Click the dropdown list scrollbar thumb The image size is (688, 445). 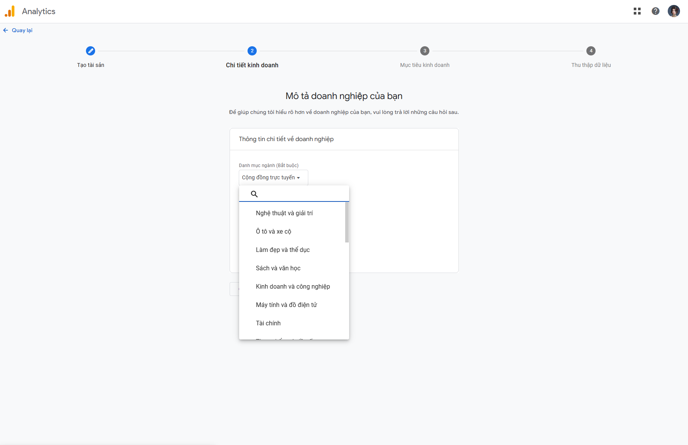click(x=347, y=222)
